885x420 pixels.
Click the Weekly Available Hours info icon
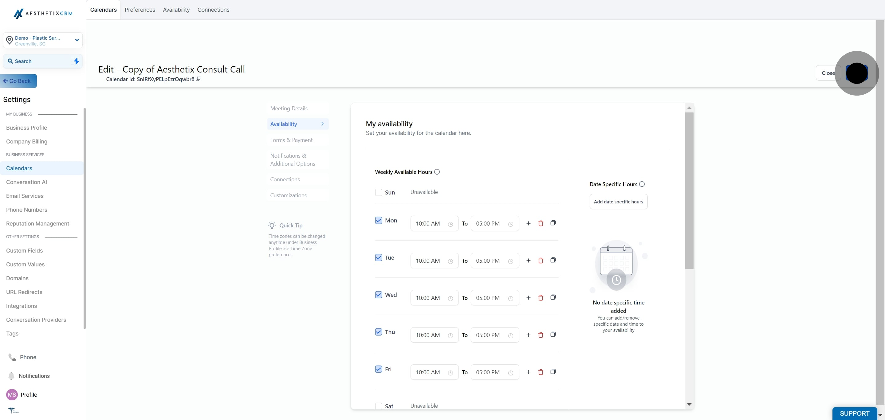(x=437, y=172)
